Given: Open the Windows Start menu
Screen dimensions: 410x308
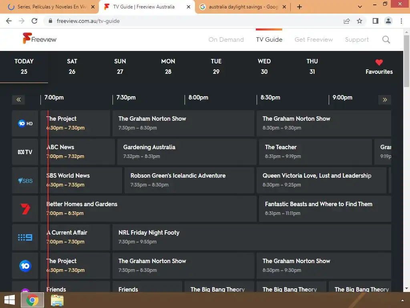Looking at the screenshot, I should [10, 300].
